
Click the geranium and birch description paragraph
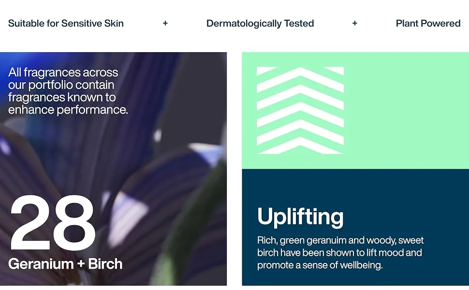tap(340, 253)
